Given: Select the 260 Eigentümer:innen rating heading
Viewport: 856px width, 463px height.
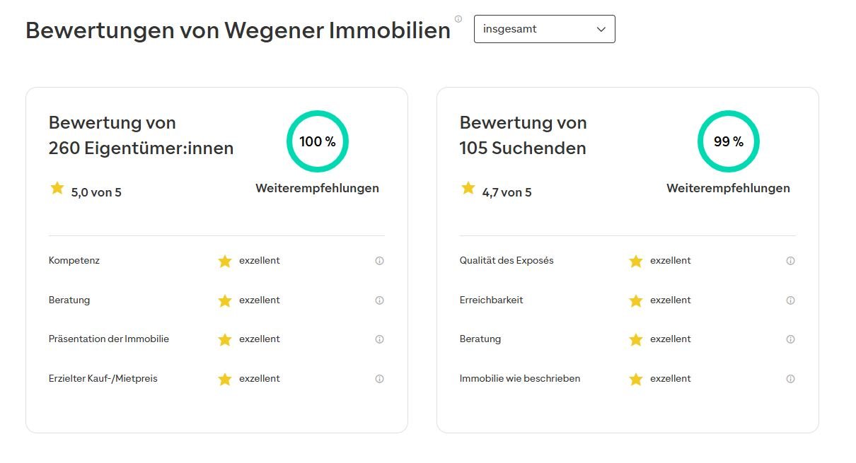Looking at the screenshot, I should tap(141, 135).
